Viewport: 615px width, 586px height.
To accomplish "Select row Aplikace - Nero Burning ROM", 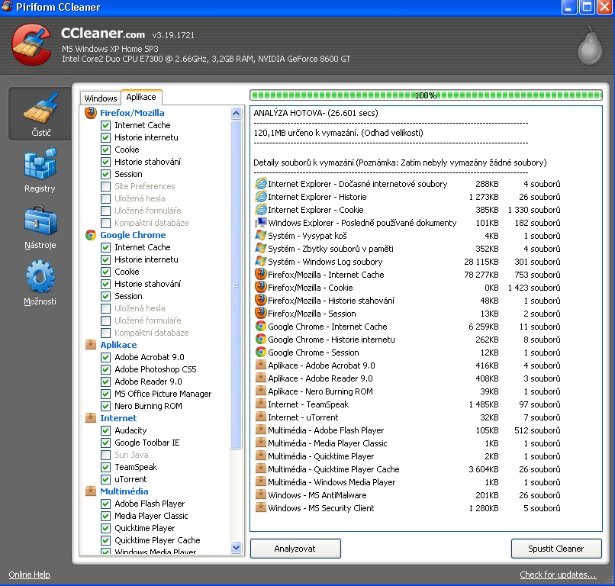I will [x=408, y=391].
